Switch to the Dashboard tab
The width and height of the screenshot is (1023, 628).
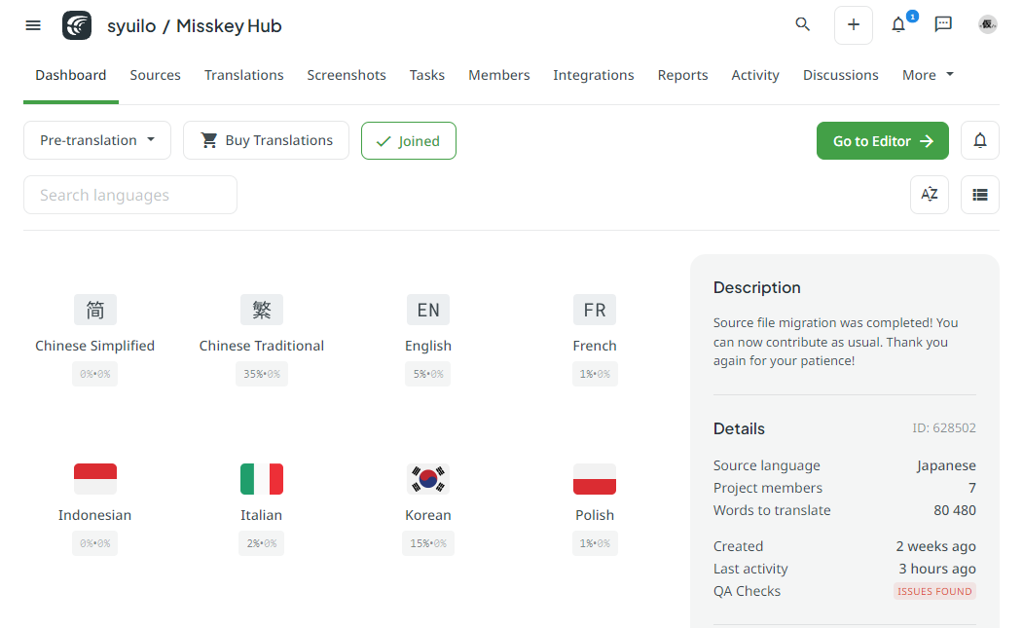pos(70,75)
